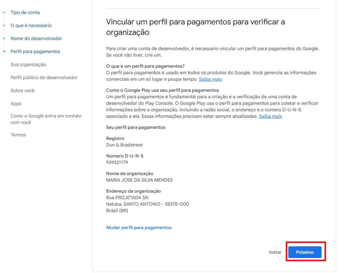362x273 pixels.
Task: Click the D-U-N-S number 939321179
Action: click(117, 162)
